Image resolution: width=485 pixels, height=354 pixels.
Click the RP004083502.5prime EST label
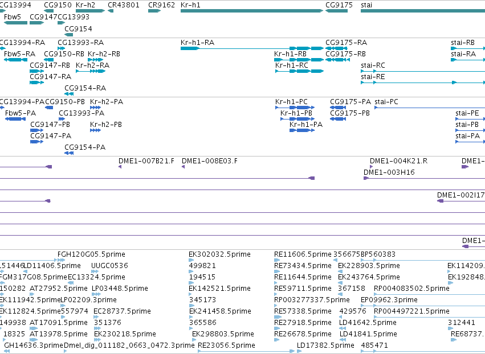tap(411, 288)
